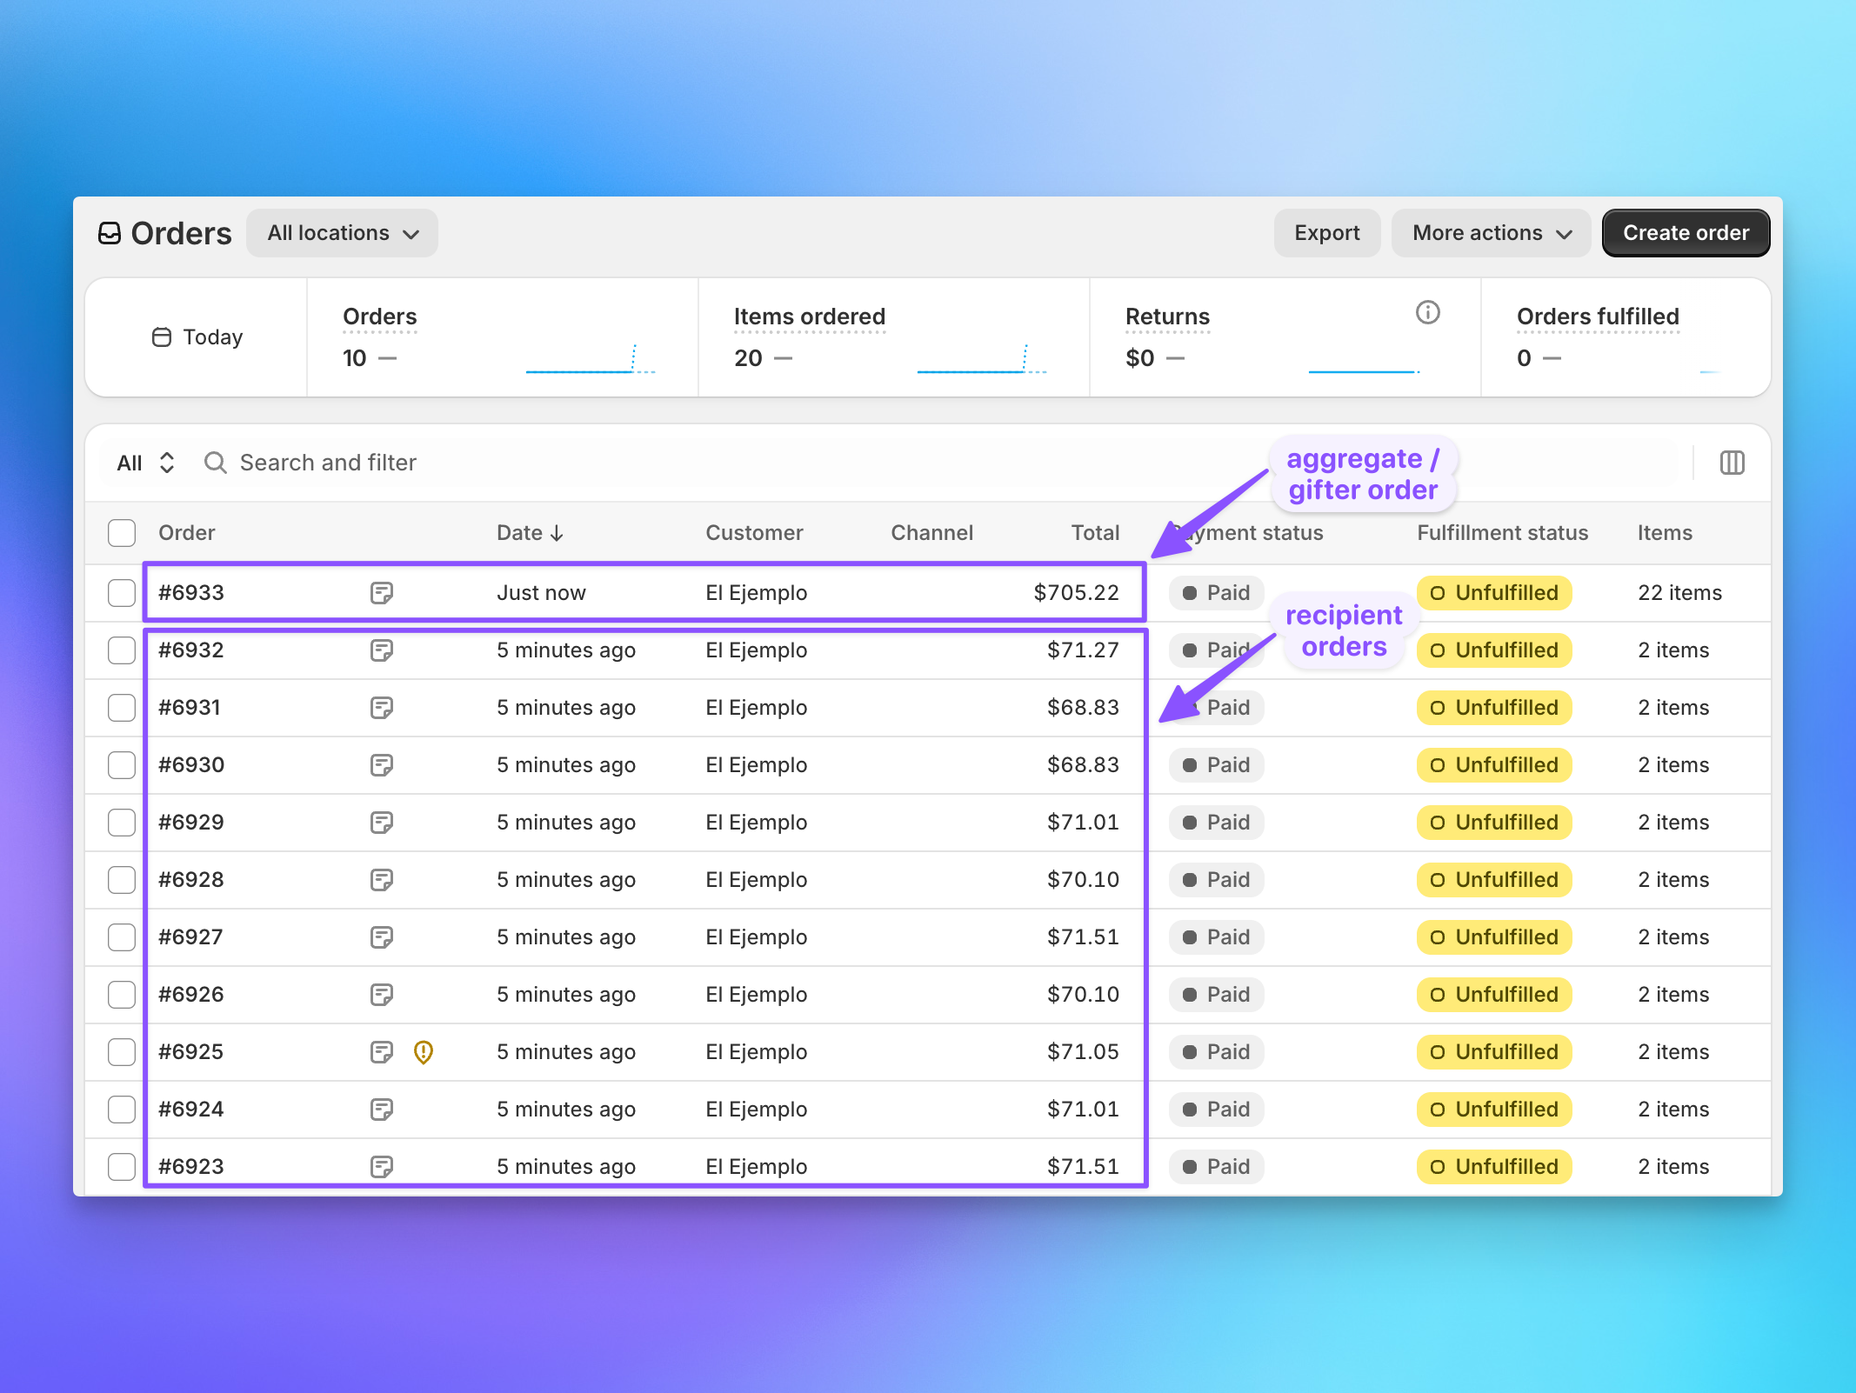This screenshot has width=1856, height=1393.
Task: Open the note icon on order #6933
Action: (383, 592)
